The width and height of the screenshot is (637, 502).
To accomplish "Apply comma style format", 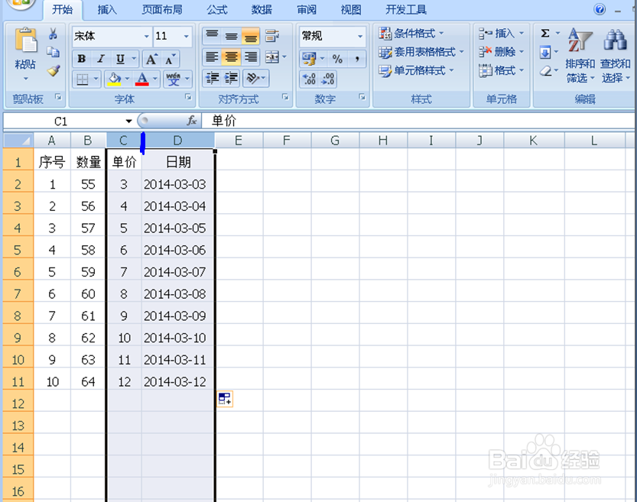I will tap(357, 60).
